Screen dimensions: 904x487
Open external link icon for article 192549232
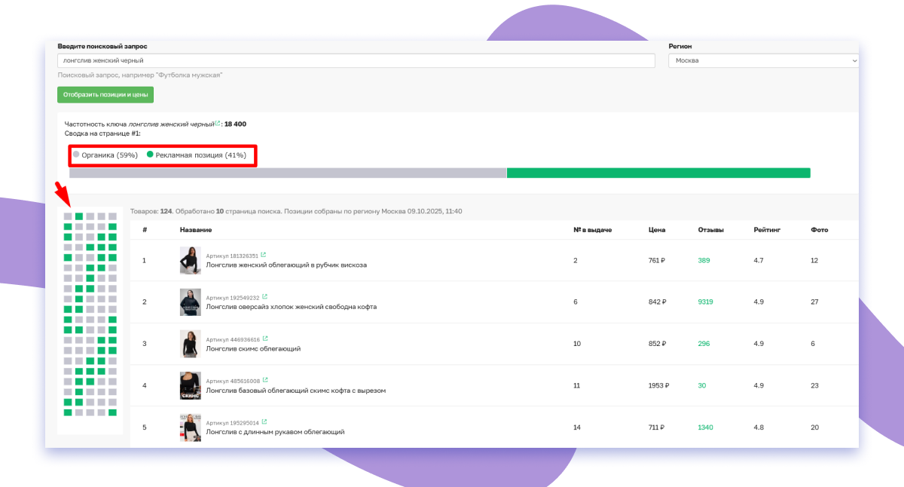point(264,297)
